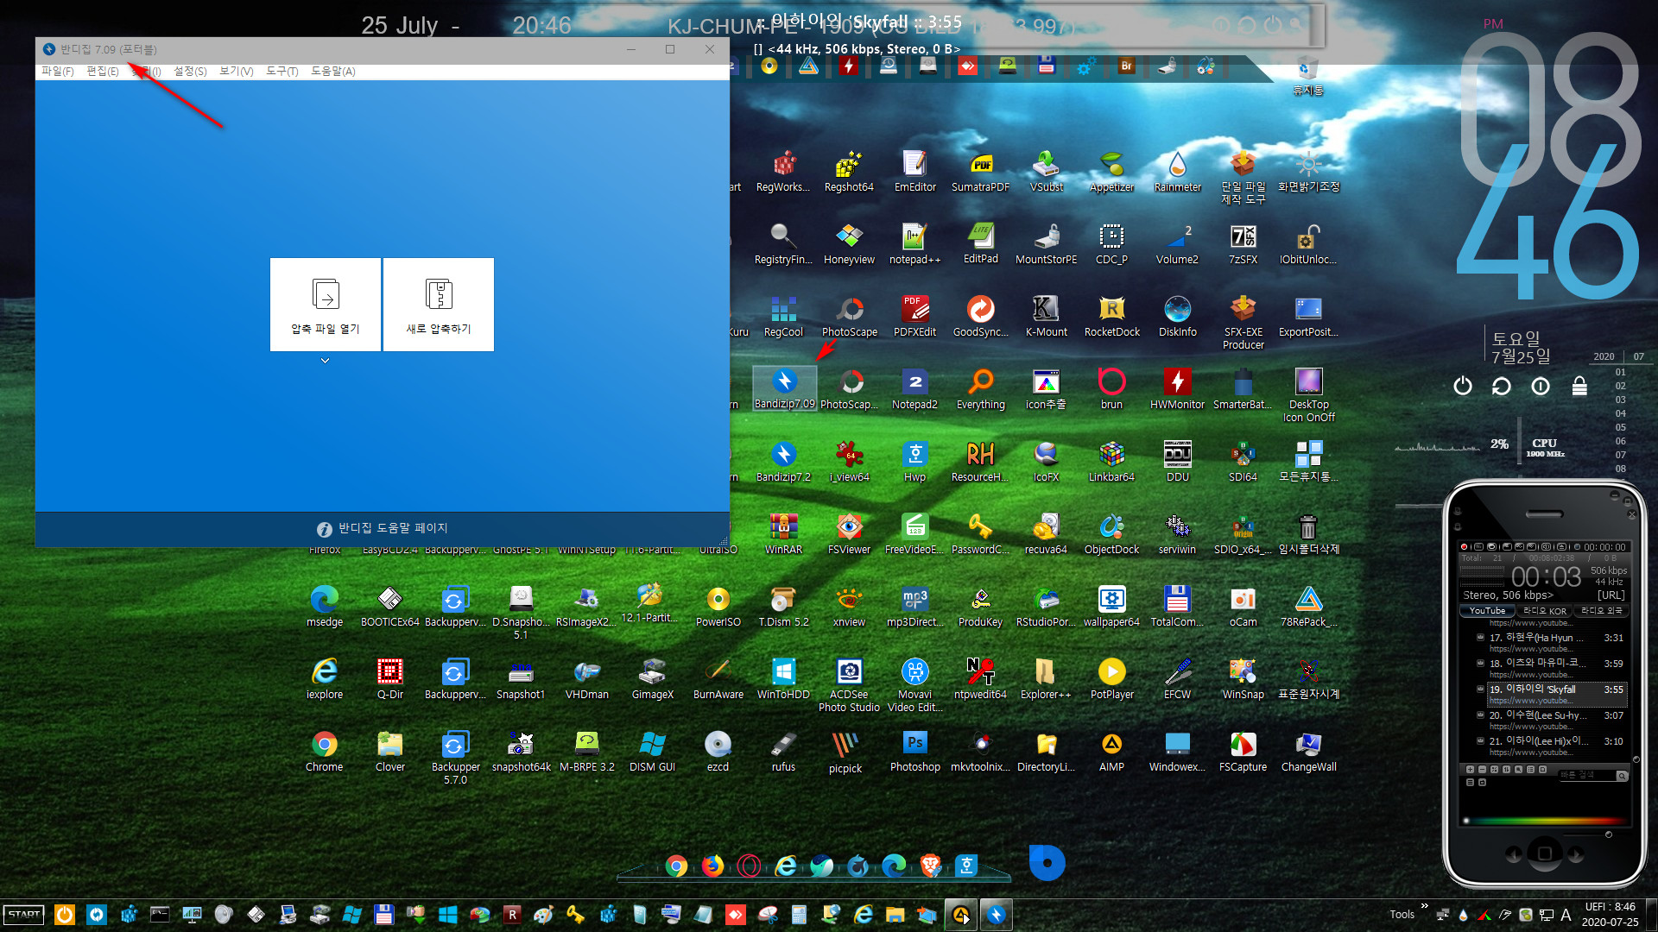Open the Bandizip7.2 desktop icon
Image resolution: width=1658 pixels, height=932 pixels.
coord(784,462)
